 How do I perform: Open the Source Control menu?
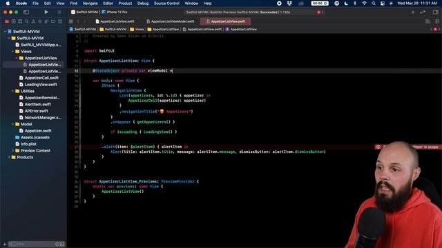coord(166,3)
